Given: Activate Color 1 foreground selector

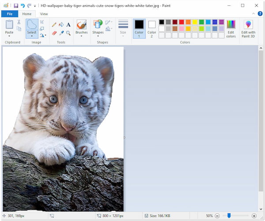Looking at the screenshot, I should click(x=139, y=29).
